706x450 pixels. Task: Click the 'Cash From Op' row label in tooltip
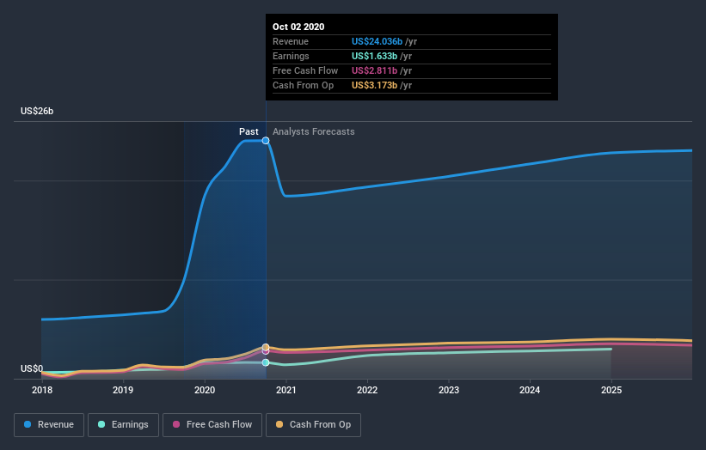(303, 85)
